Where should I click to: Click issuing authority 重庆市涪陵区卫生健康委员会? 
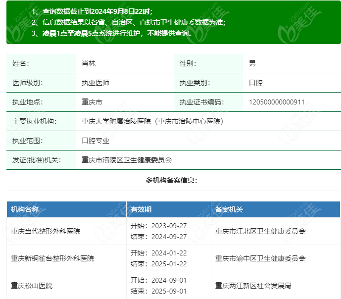click(127, 160)
